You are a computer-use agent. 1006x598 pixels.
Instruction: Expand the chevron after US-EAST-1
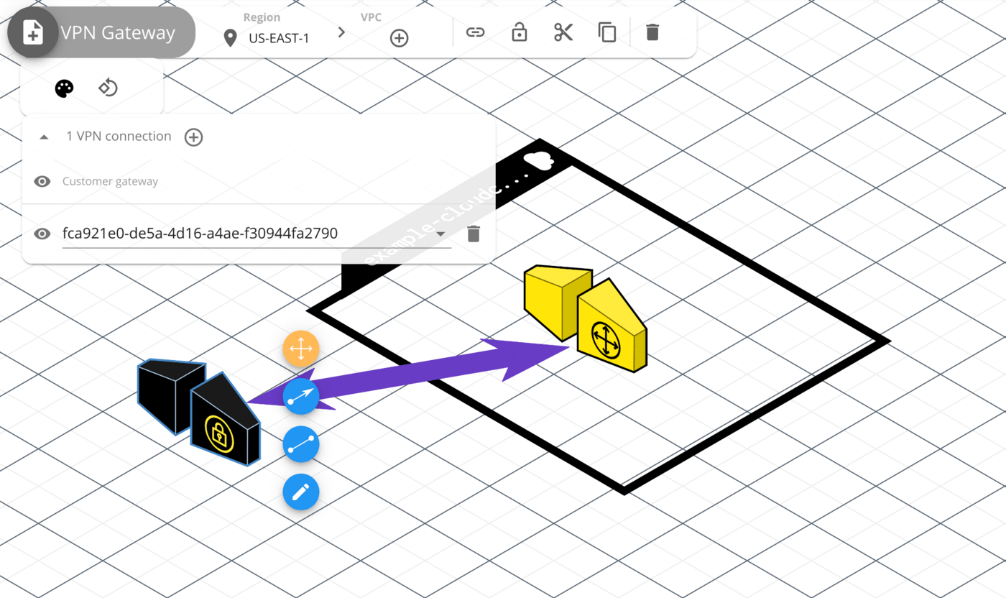341,32
